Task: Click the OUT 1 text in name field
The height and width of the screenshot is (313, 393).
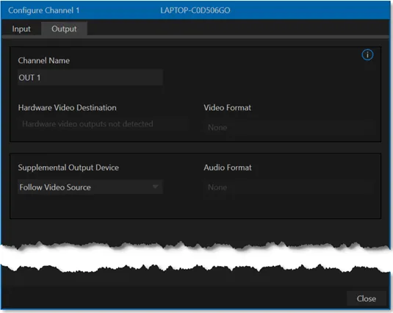Action: (x=29, y=78)
